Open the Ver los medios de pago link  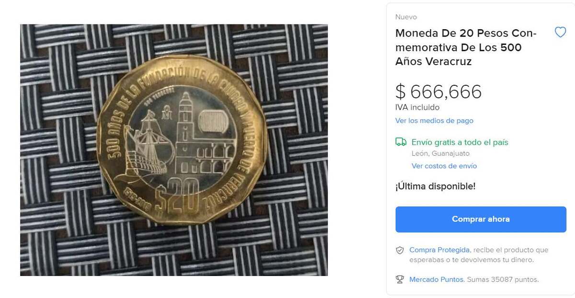pyautogui.click(x=434, y=121)
